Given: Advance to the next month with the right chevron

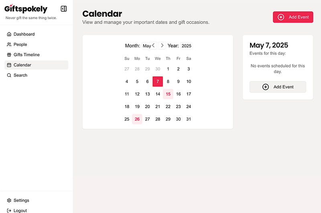Looking at the screenshot, I should pos(162,45).
